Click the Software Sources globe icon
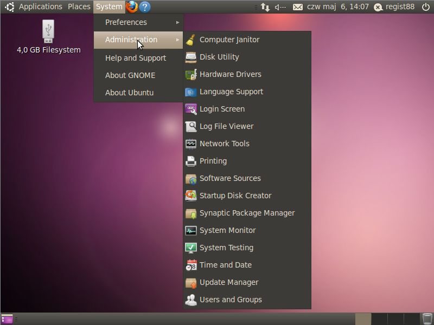Image resolution: width=434 pixels, height=325 pixels. pyautogui.click(x=191, y=179)
